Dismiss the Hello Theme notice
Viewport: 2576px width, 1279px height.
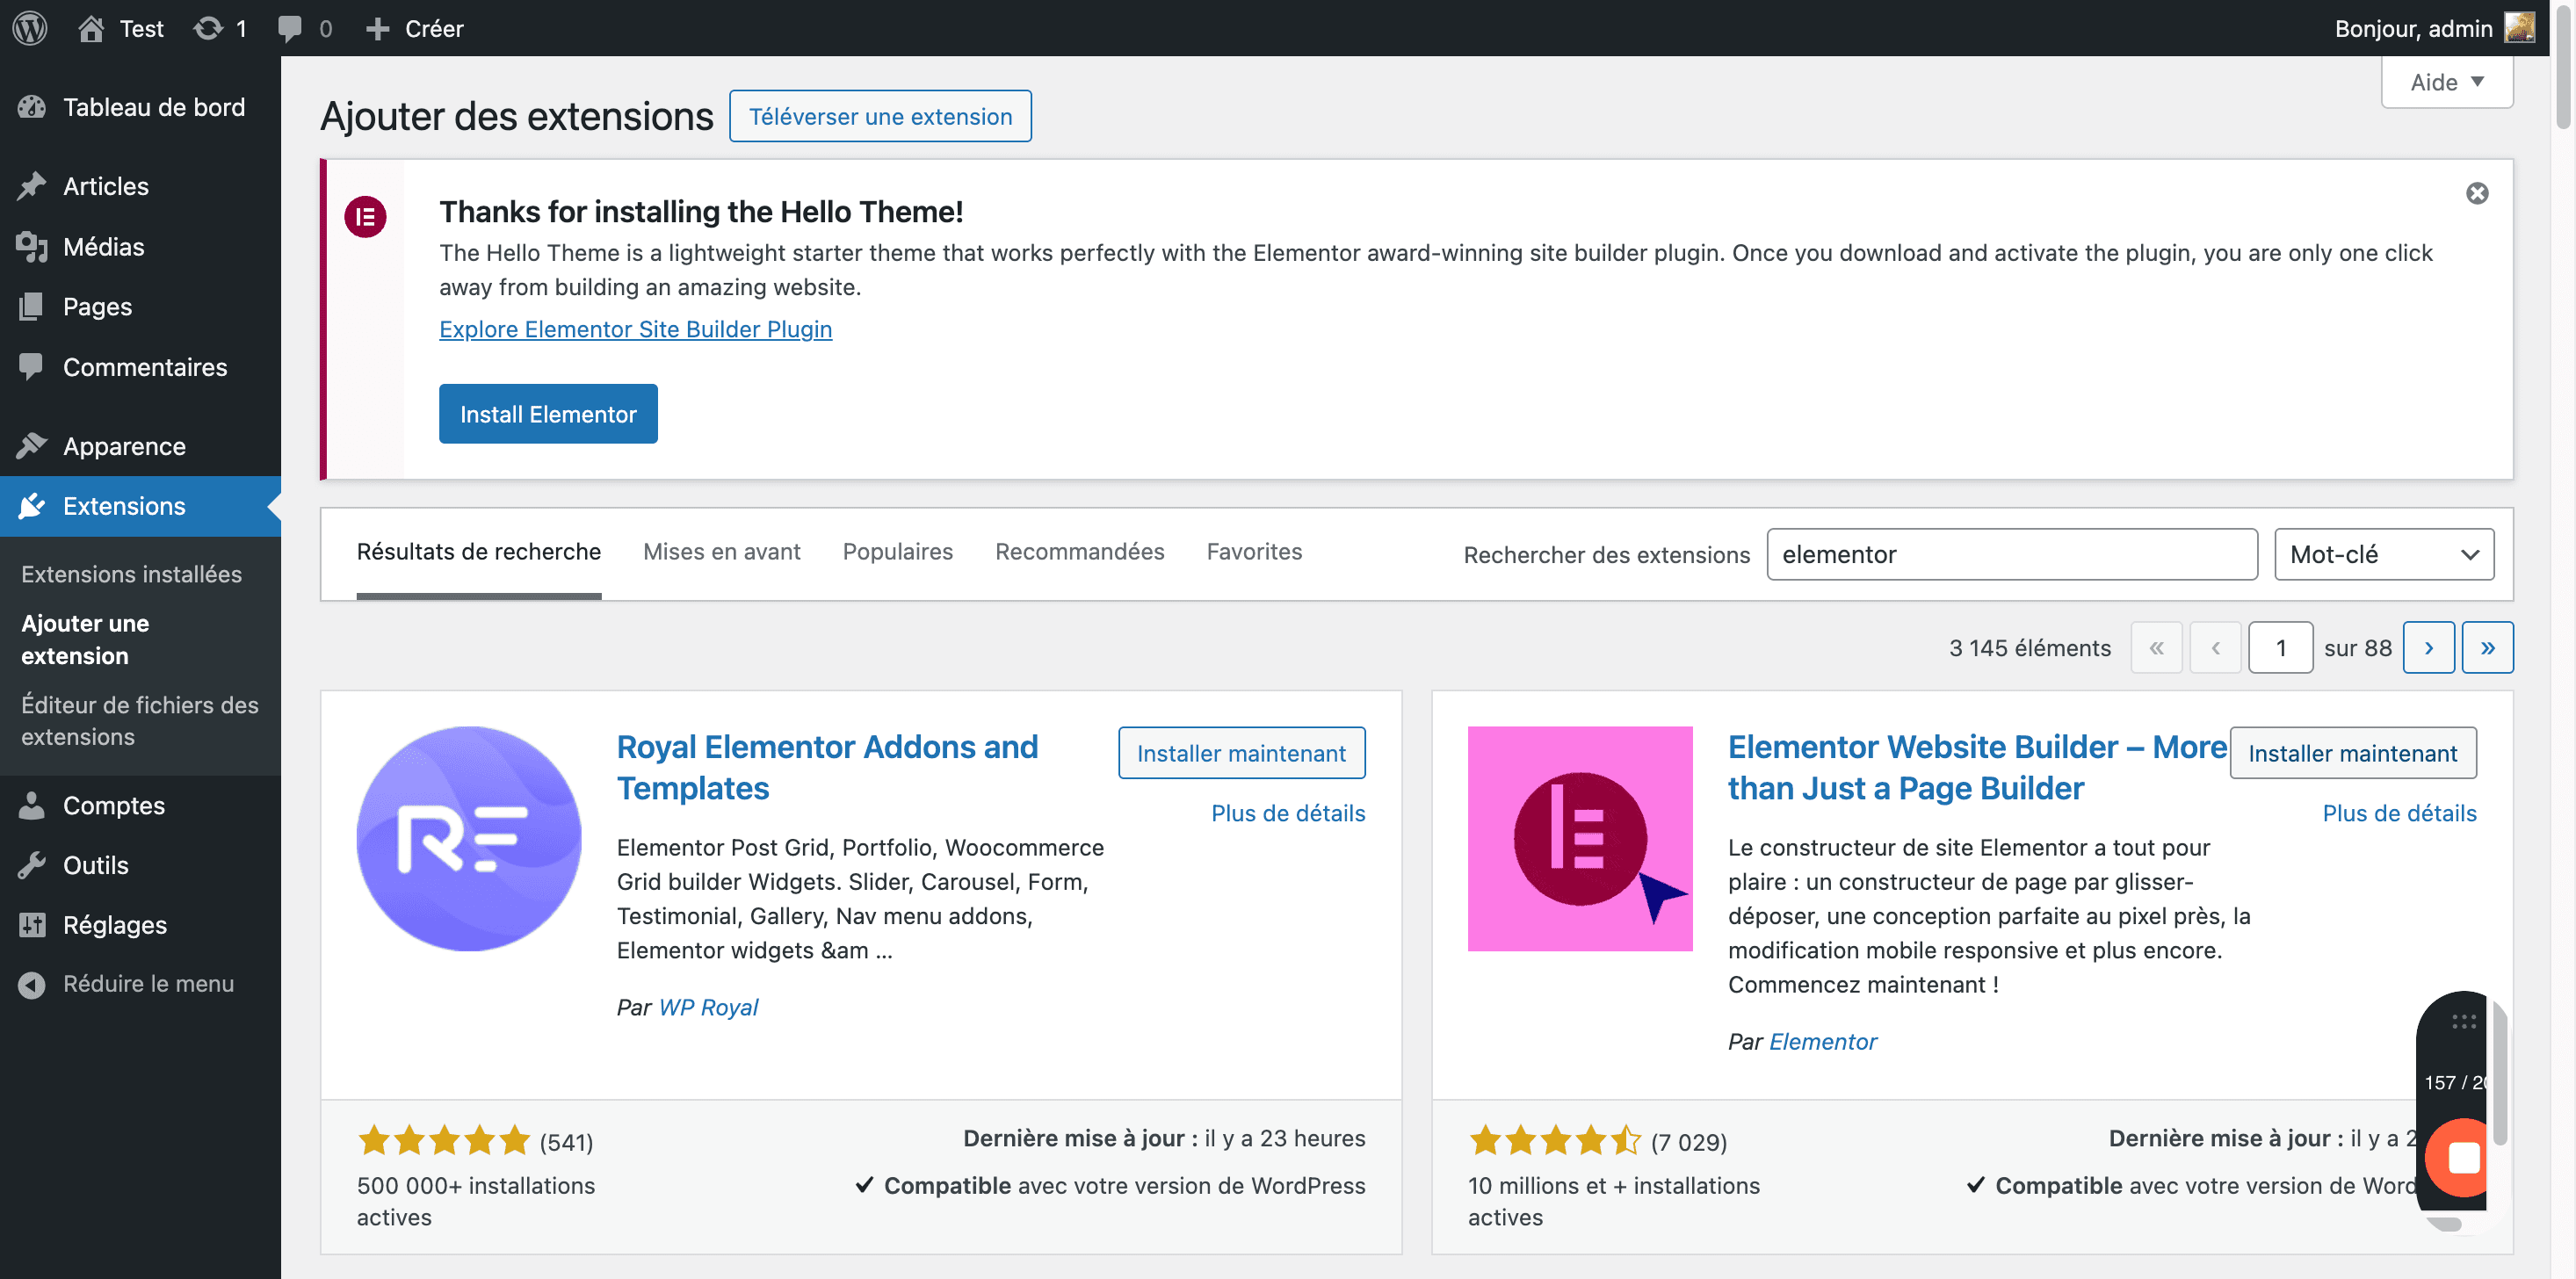(x=2477, y=193)
